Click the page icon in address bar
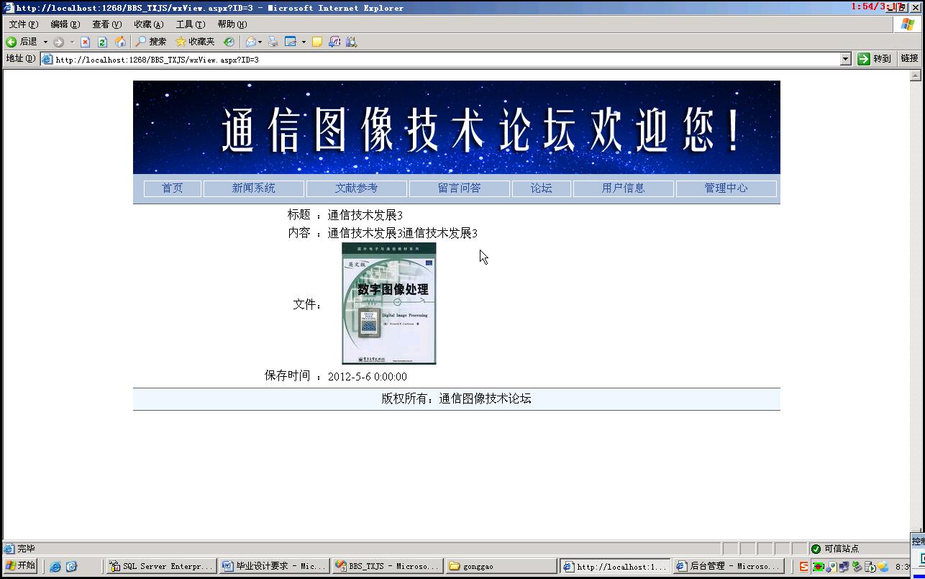Screen dimensions: 925x579 47,60
